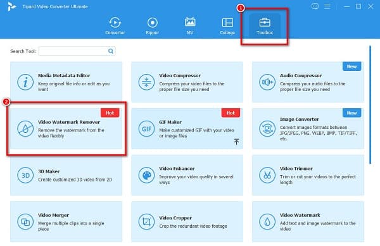Viewport: 380px width, 246px height.
Task: Open Media Metadata Editor title
Action: point(64,75)
